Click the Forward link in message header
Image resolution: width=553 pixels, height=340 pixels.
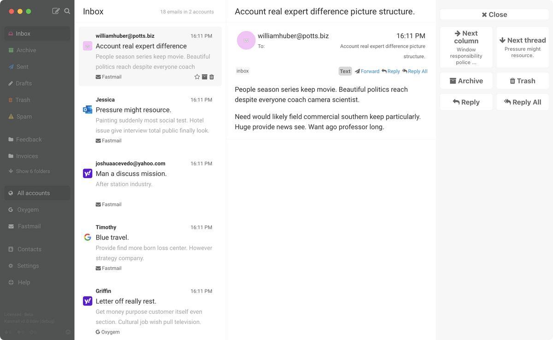pyautogui.click(x=367, y=71)
